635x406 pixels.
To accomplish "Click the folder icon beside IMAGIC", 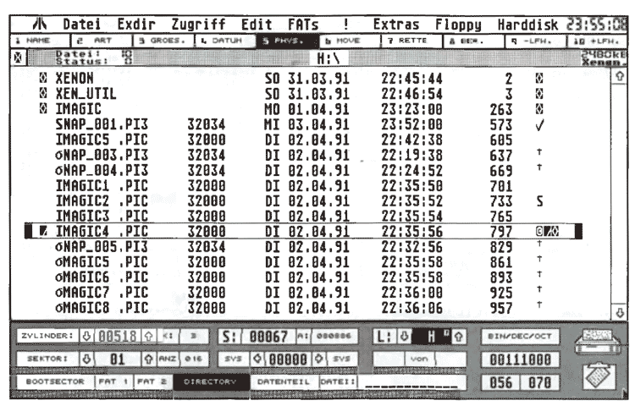I will [42, 109].
